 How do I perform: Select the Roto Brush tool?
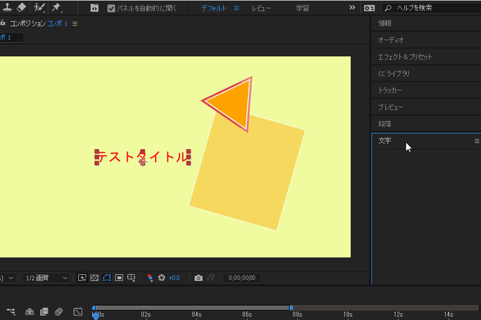click(x=40, y=7)
